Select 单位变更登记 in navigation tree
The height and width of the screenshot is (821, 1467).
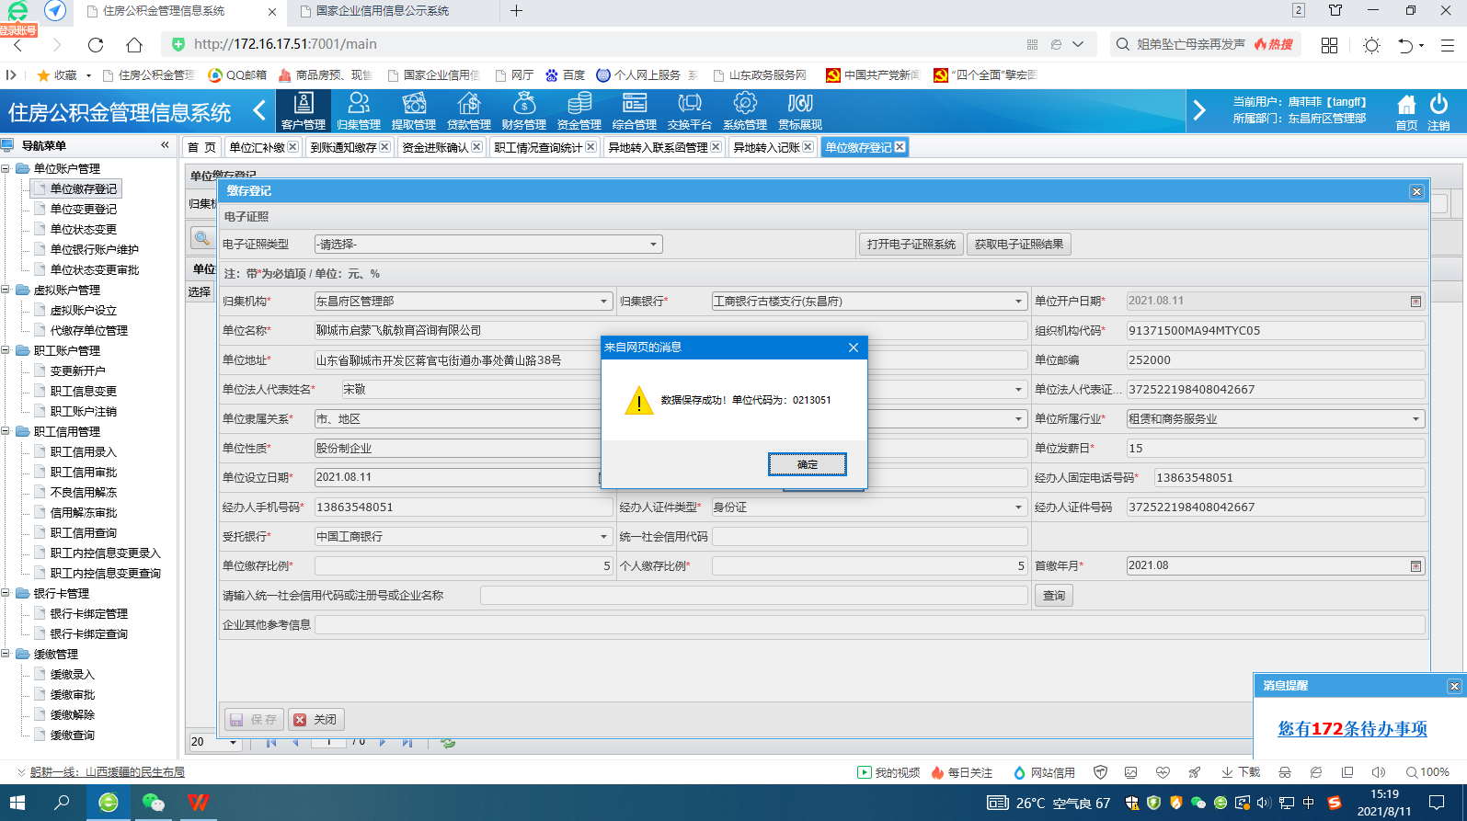tap(84, 210)
